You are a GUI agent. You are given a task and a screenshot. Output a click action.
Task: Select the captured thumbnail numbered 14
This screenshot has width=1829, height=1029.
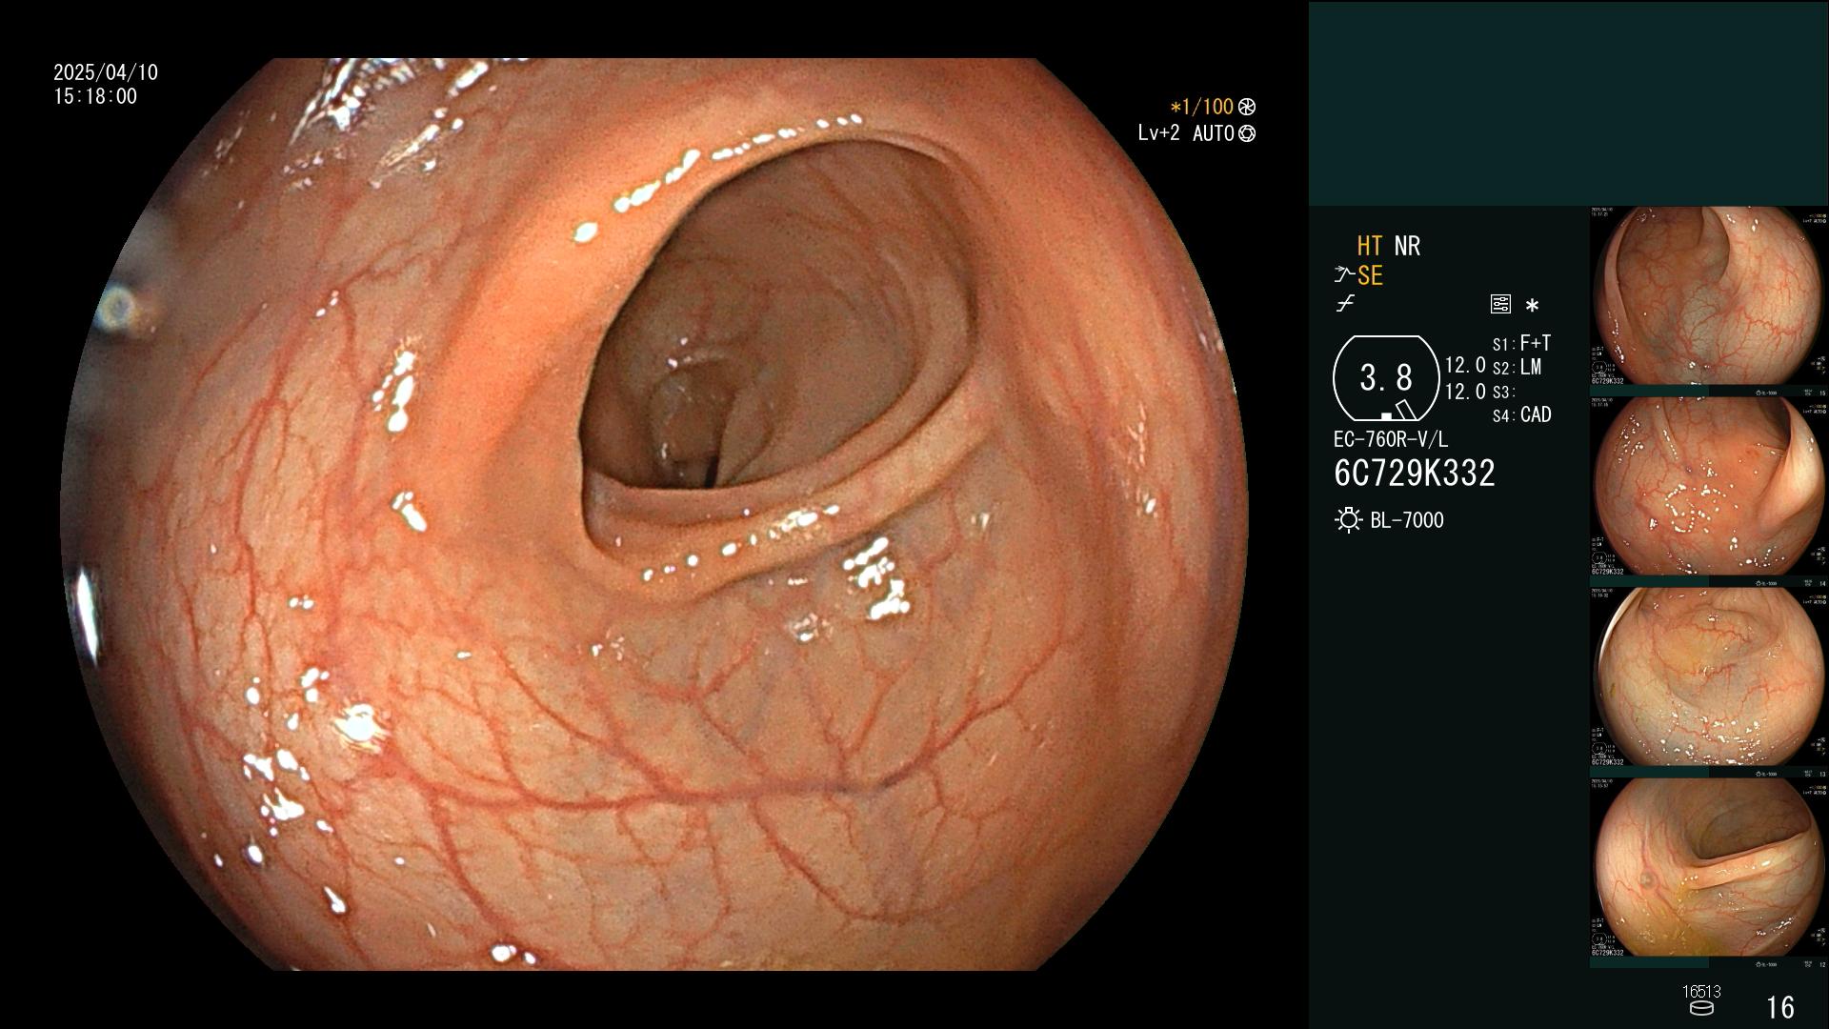1709,492
